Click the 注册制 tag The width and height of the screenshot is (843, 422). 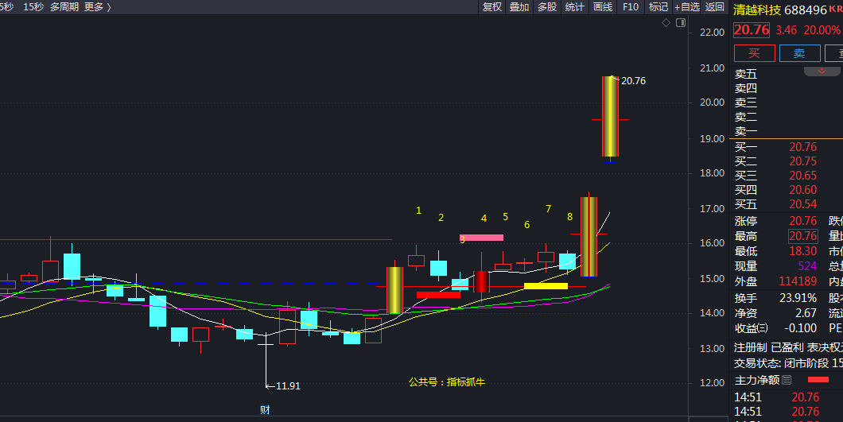[x=751, y=348]
